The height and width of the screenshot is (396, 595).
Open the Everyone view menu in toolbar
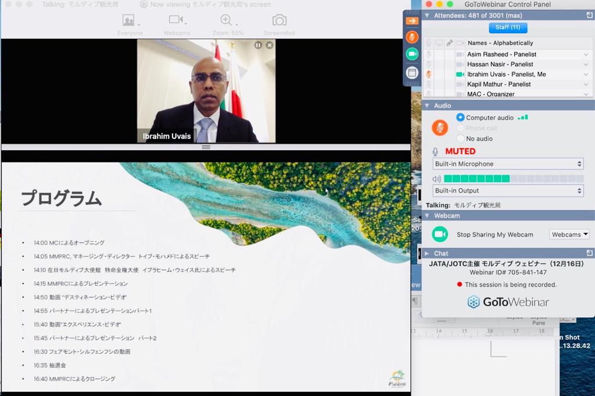tap(130, 21)
